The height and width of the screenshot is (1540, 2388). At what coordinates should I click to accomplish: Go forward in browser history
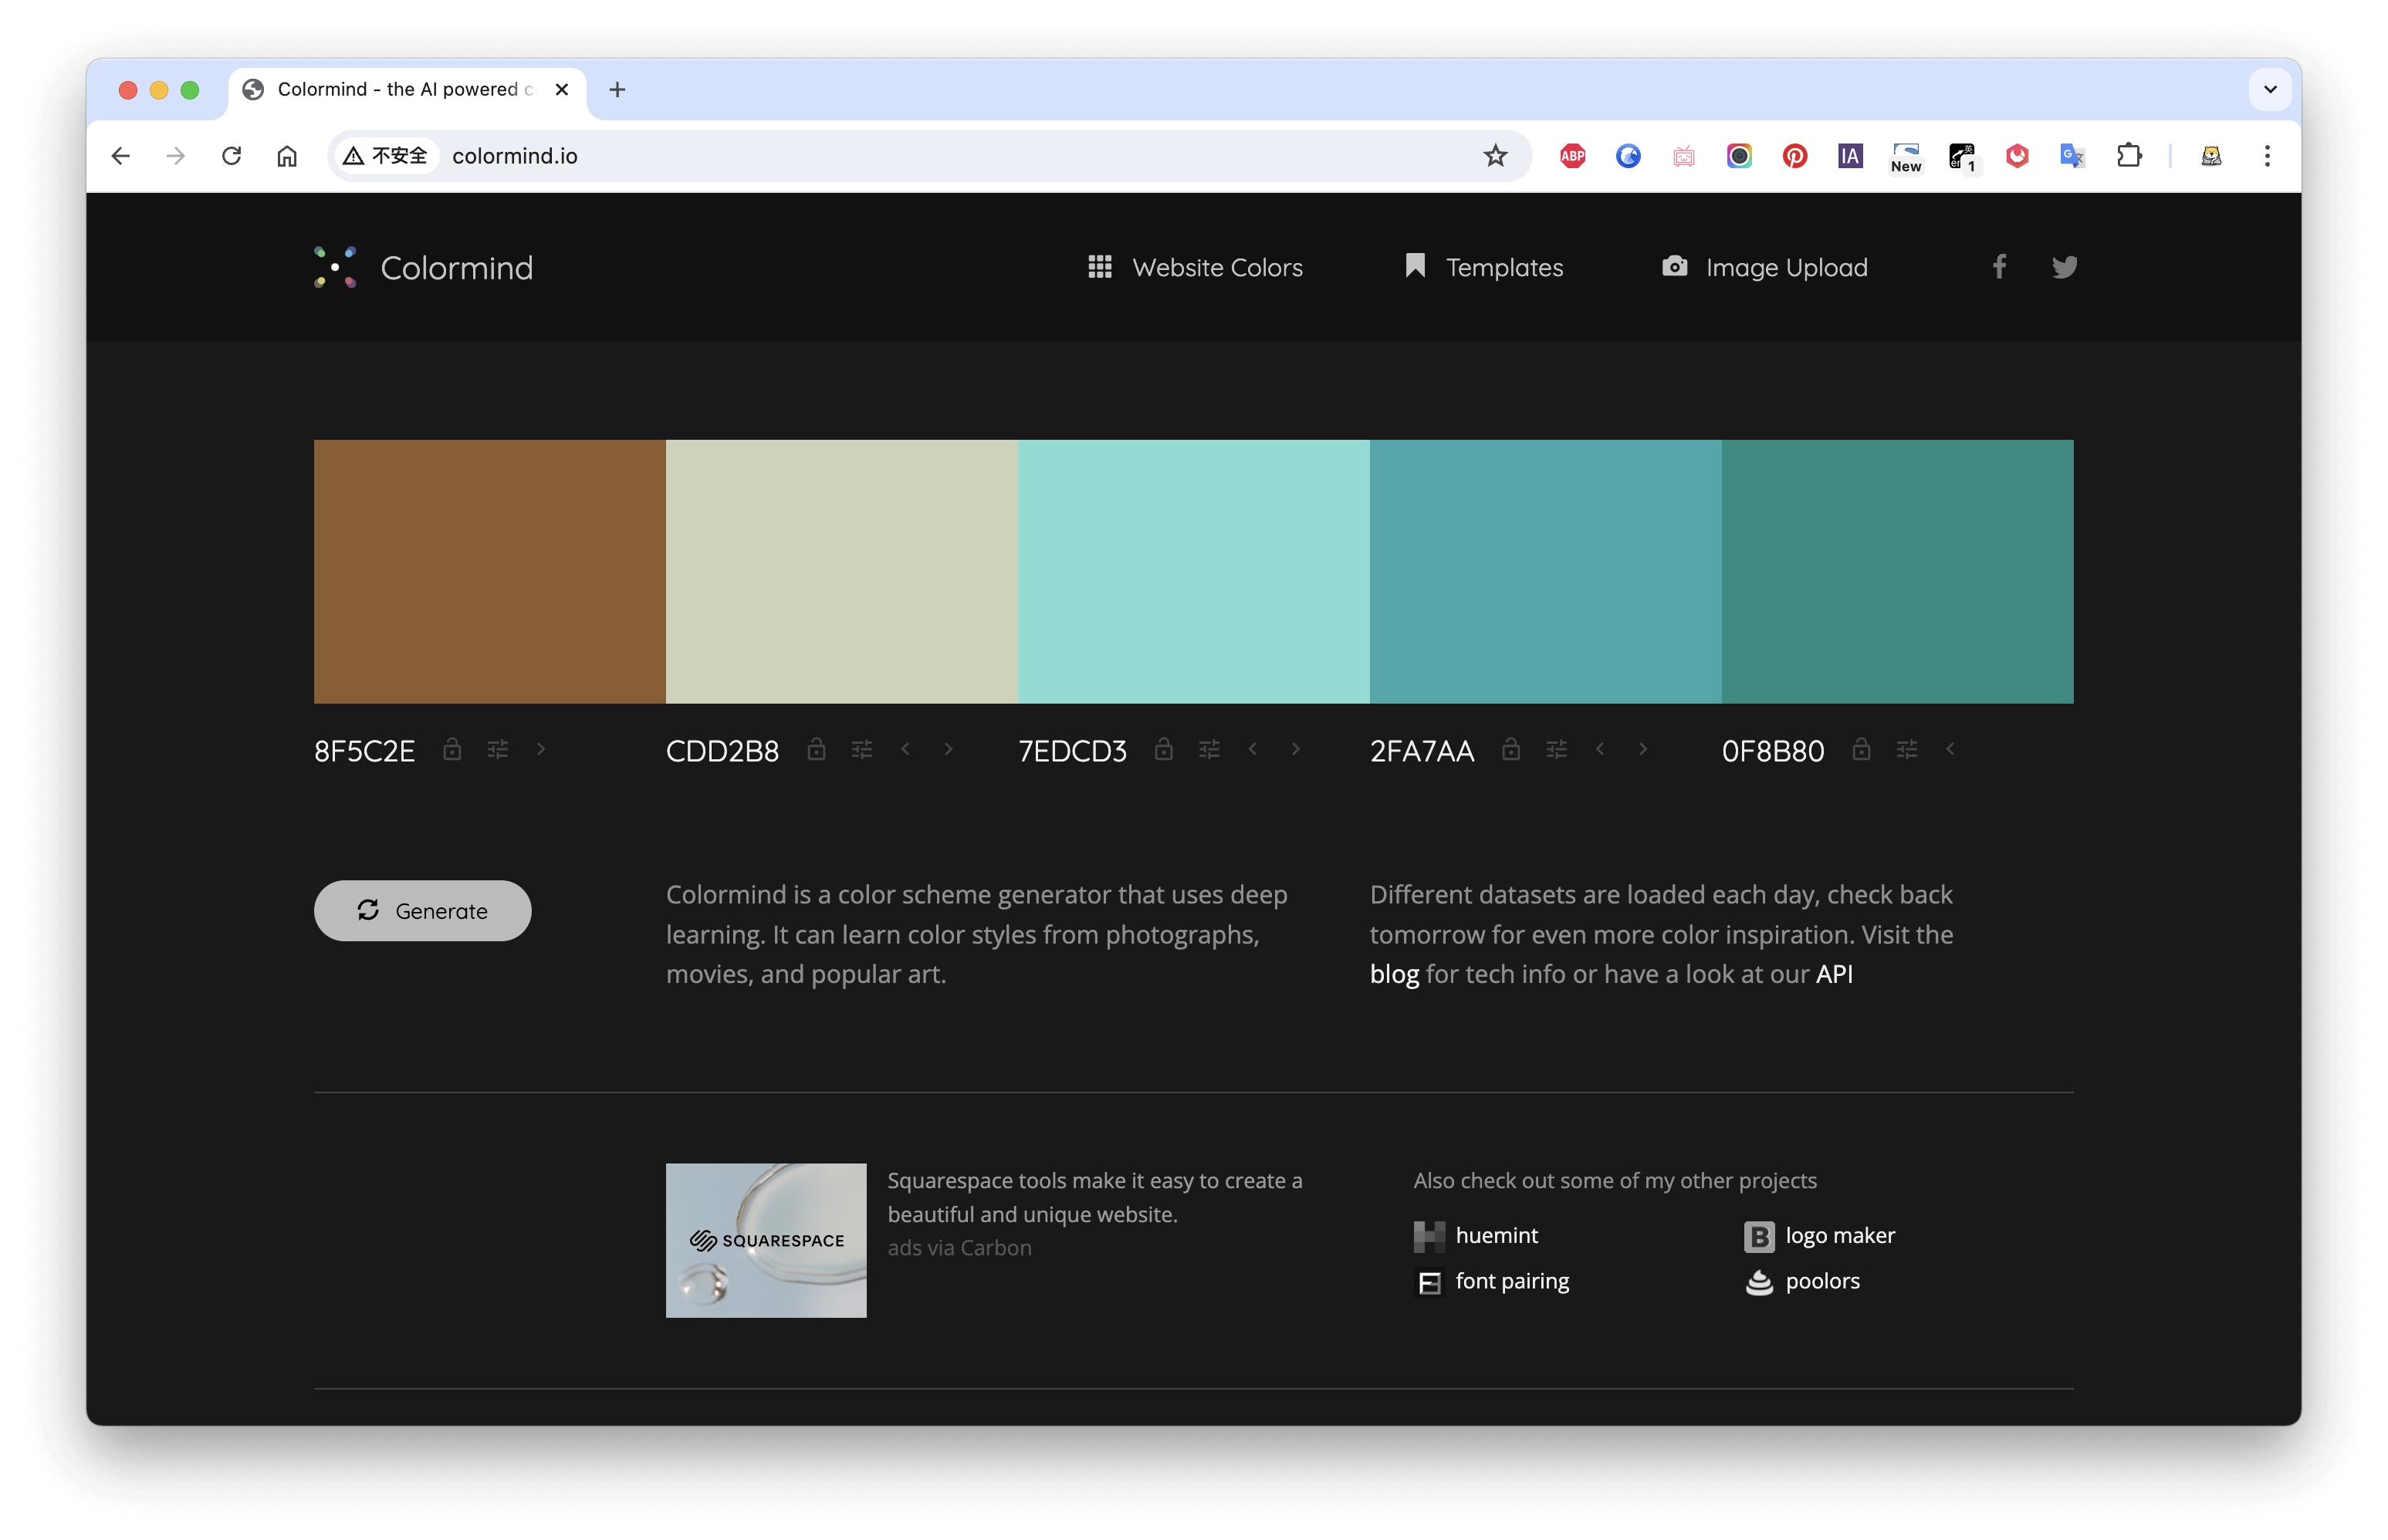176,156
